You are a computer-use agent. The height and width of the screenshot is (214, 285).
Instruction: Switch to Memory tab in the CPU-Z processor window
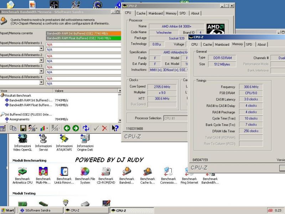[171, 13]
